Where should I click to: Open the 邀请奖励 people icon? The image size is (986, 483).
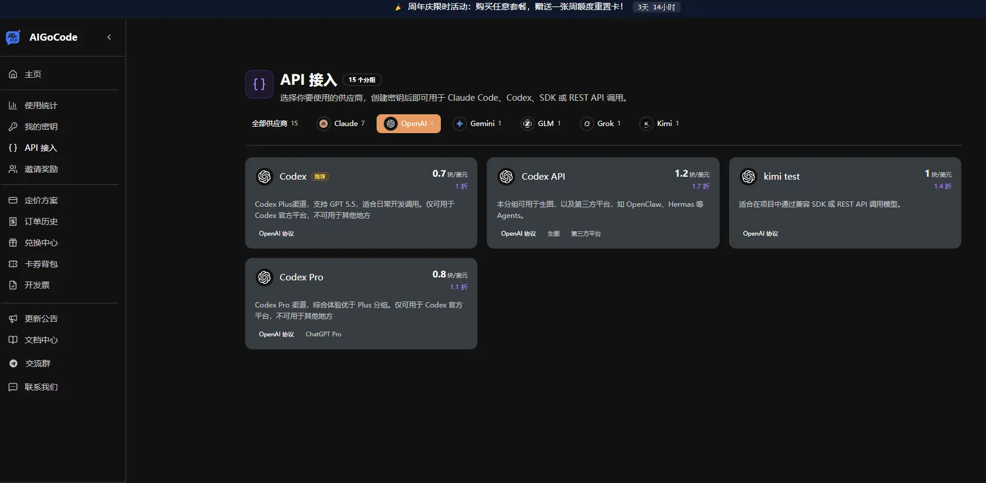tap(13, 169)
